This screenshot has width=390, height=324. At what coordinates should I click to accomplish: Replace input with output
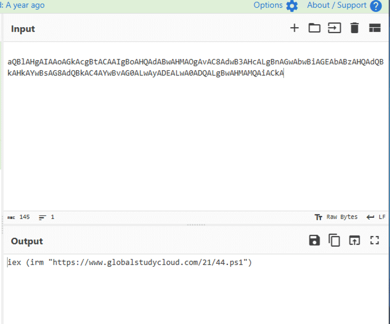(354, 240)
